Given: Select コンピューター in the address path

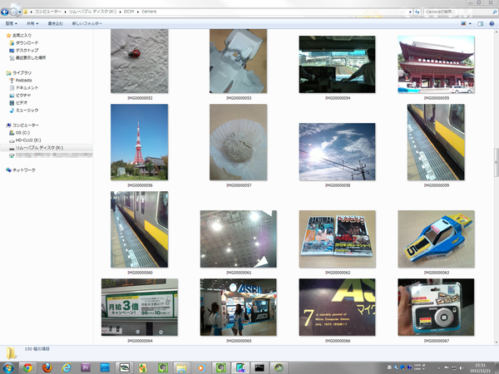Looking at the screenshot, I should 47,12.
